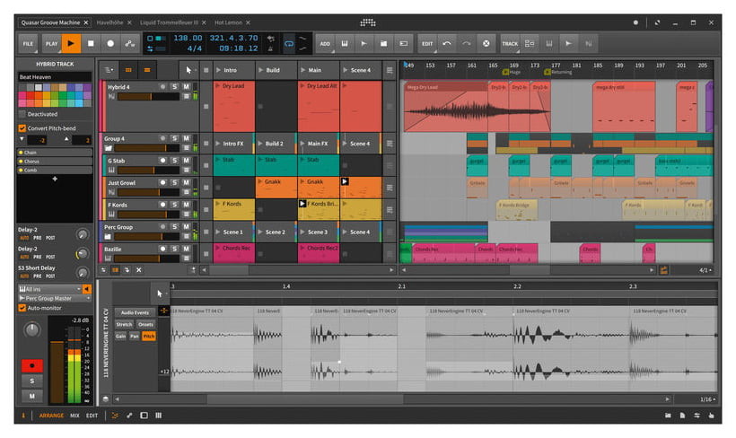
Task: Switch to the MIX view
Action: click(x=74, y=416)
